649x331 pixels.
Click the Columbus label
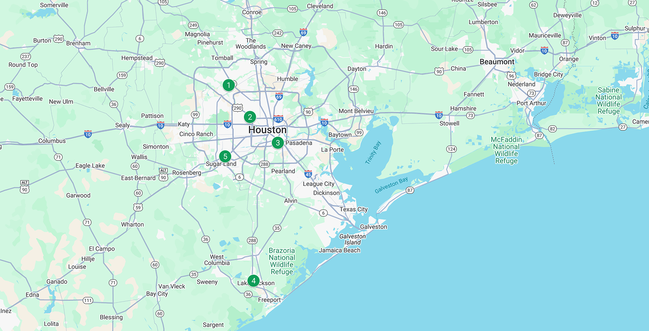click(52, 141)
